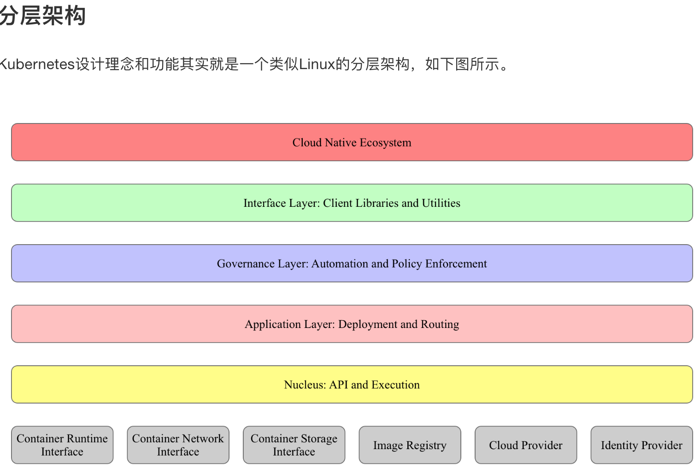This screenshot has width=694, height=468.
Task: Select the Cloud Native Ecosystem box
Action: pos(352,142)
